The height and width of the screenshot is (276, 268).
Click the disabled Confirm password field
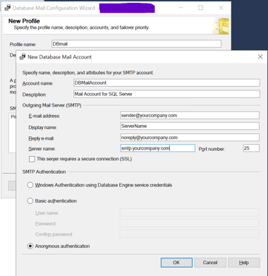tap(189, 234)
